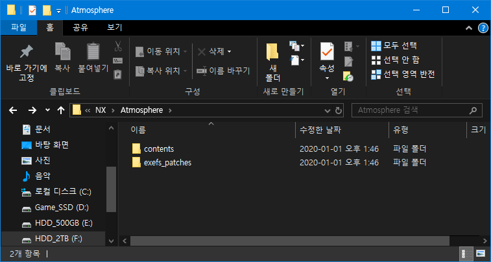
Task: Click Invert selection (선택 영역 반전)
Action: pyautogui.click(x=403, y=75)
